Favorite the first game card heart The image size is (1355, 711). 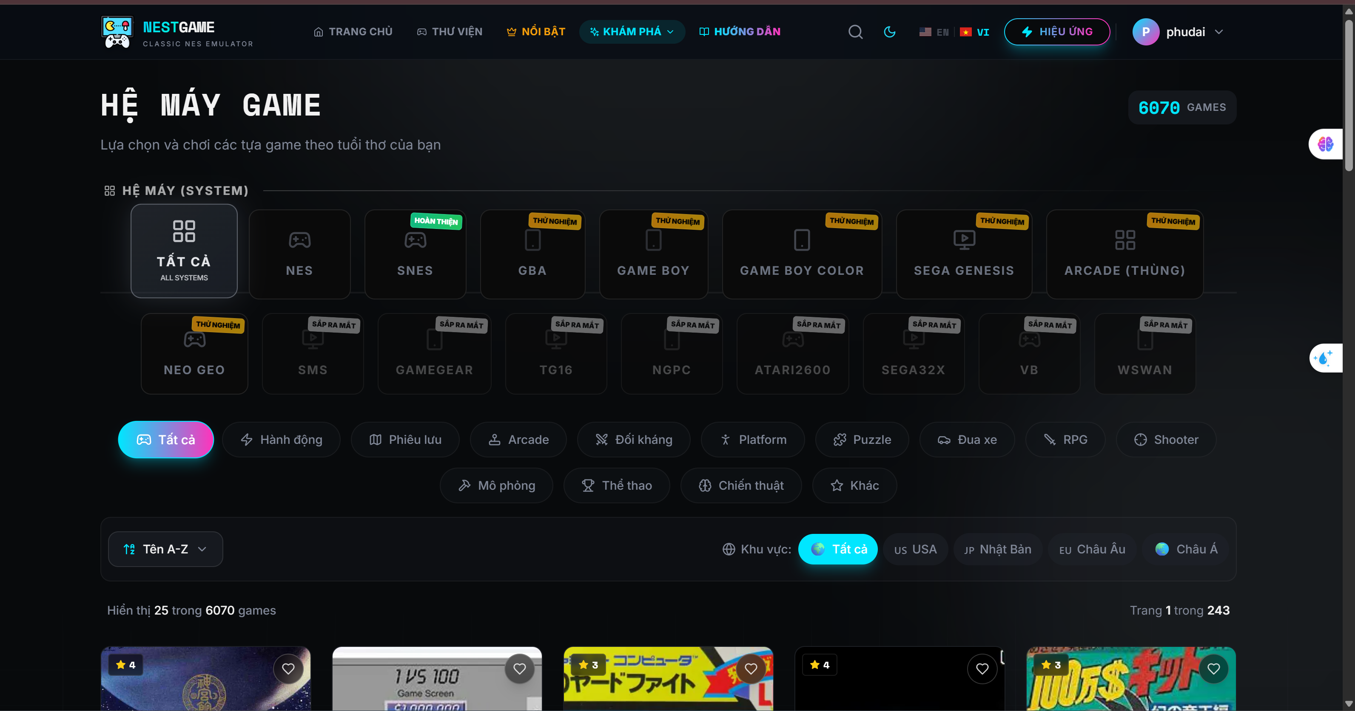click(288, 669)
